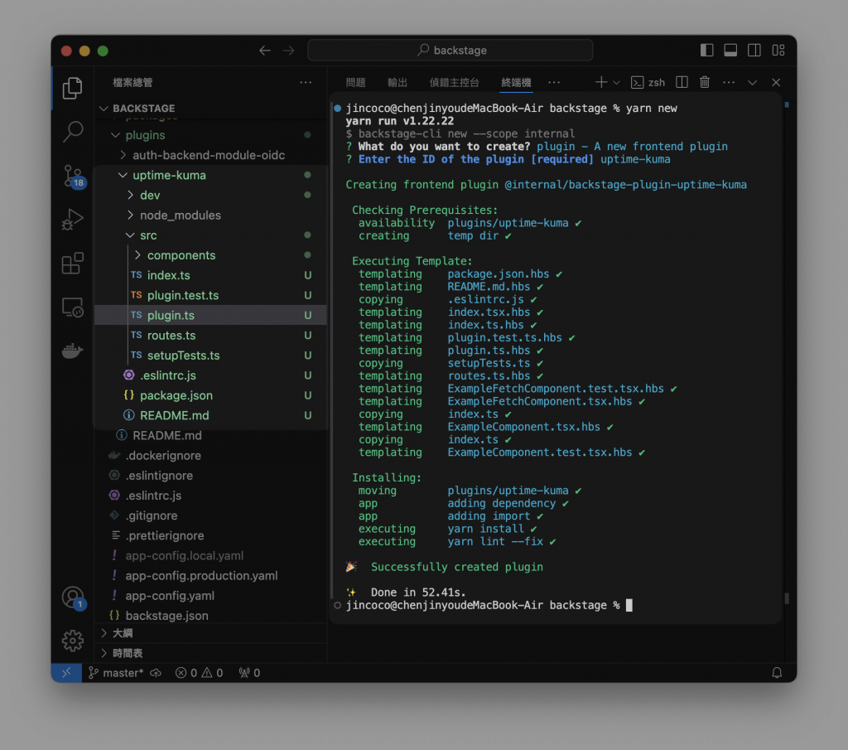
Task: Switch to the 終端機 tab
Action: tap(516, 82)
